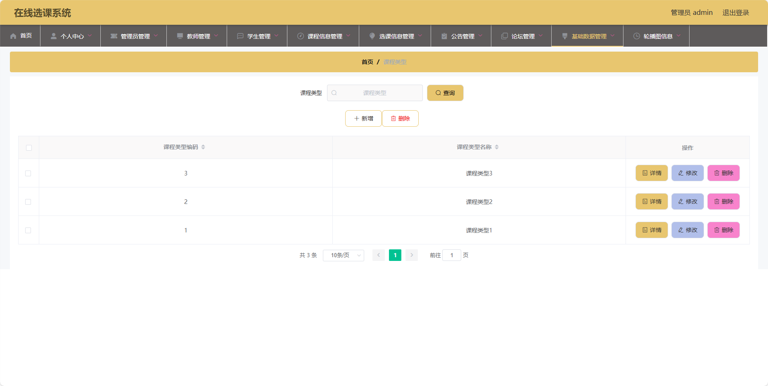Image resolution: width=768 pixels, height=386 pixels.
Task: Click 退出登录 to log out
Action: (735, 13)
